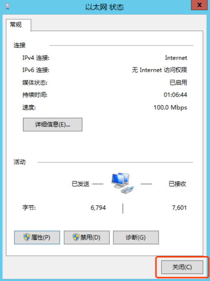Open the 详细信息(E)... details button
The image size is (210, 281).
tap(53, 124)
